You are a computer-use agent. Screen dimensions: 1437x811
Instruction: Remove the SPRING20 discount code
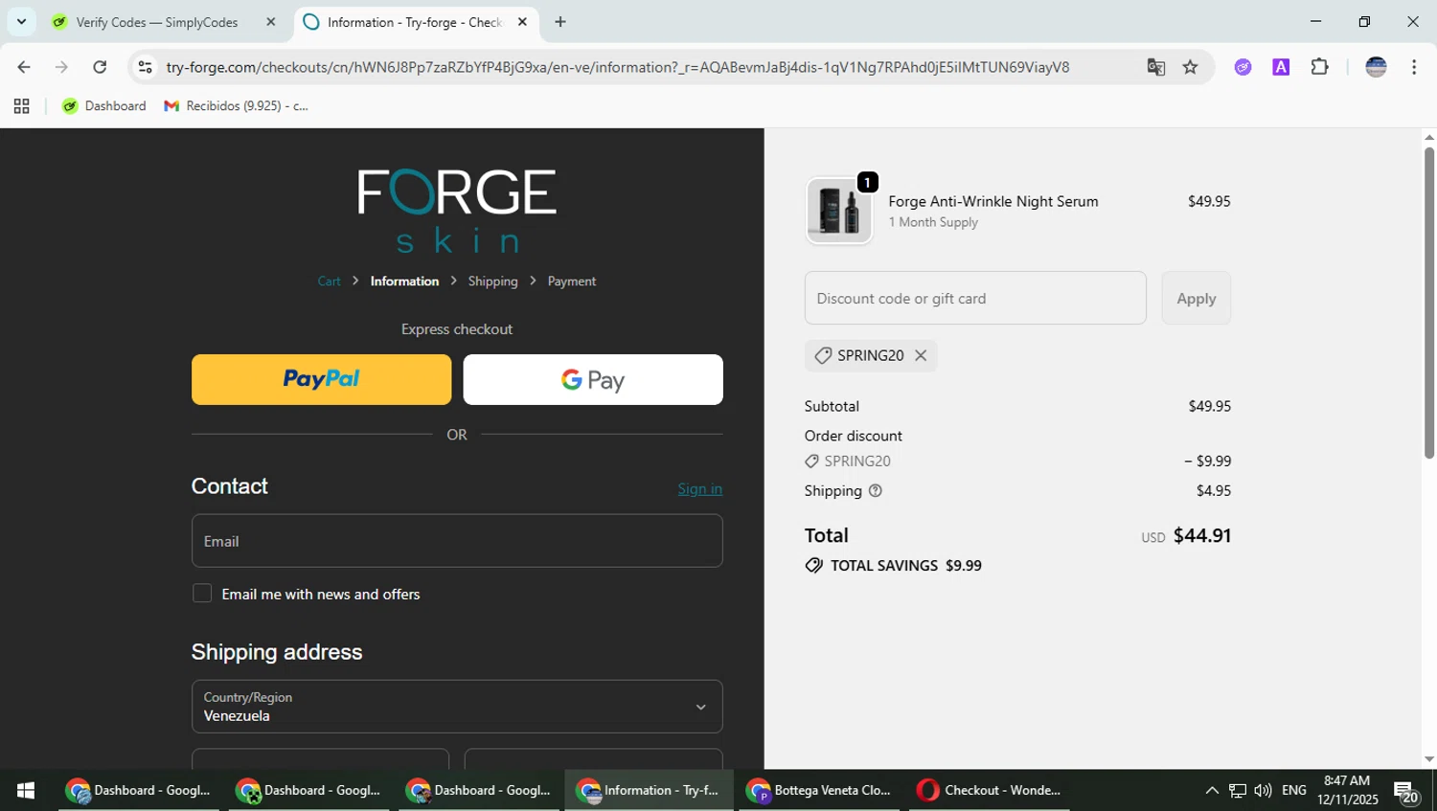[921, 355]
